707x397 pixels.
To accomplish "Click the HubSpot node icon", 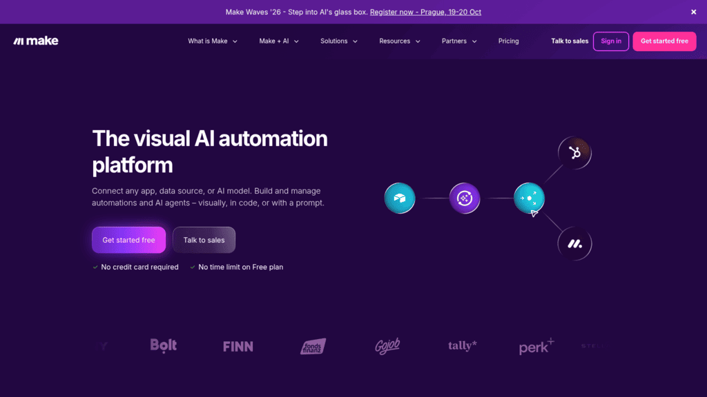I will (x=574, y=153).
